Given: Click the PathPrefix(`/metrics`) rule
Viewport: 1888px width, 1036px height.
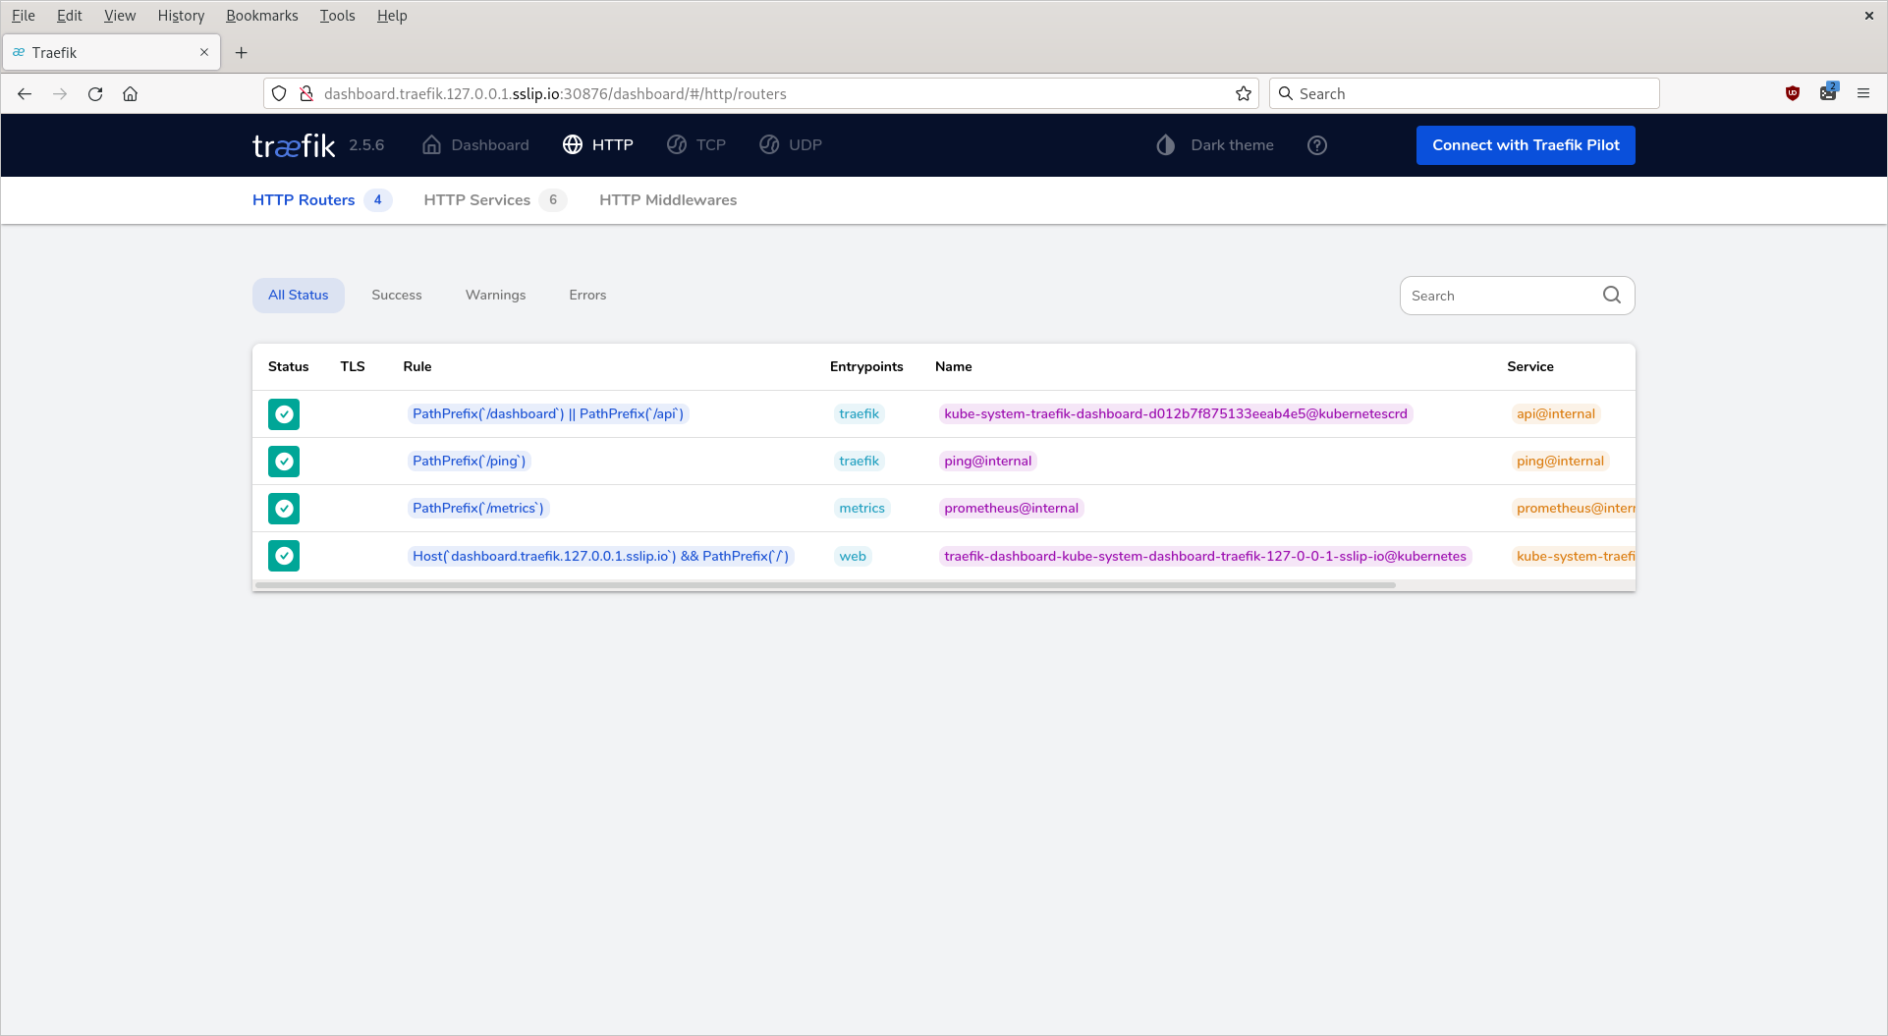Looking at the screenshot, I should point(478,509).
